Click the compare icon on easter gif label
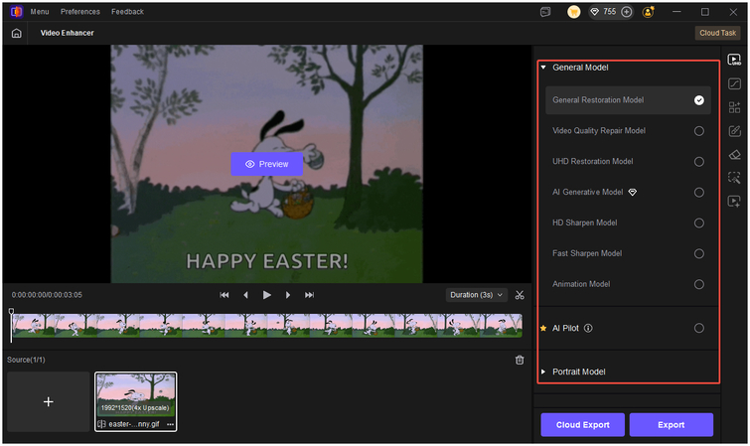This screenshot has height=446, width=750. [101, 424]
